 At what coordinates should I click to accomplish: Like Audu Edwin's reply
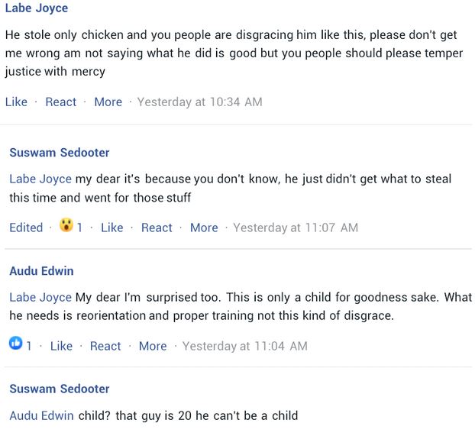point(61,346)
